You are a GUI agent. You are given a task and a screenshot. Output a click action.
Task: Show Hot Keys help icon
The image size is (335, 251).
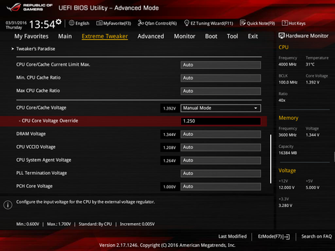point(285,23)
